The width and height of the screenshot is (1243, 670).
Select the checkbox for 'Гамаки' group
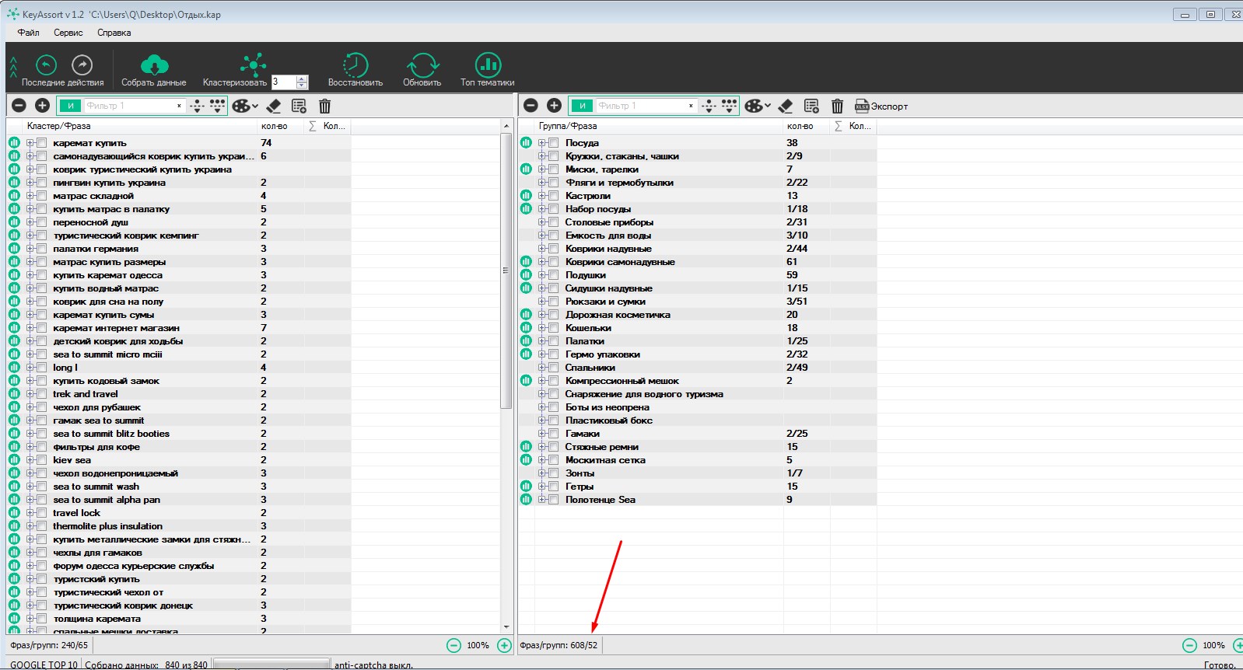[x=554, y=434]
